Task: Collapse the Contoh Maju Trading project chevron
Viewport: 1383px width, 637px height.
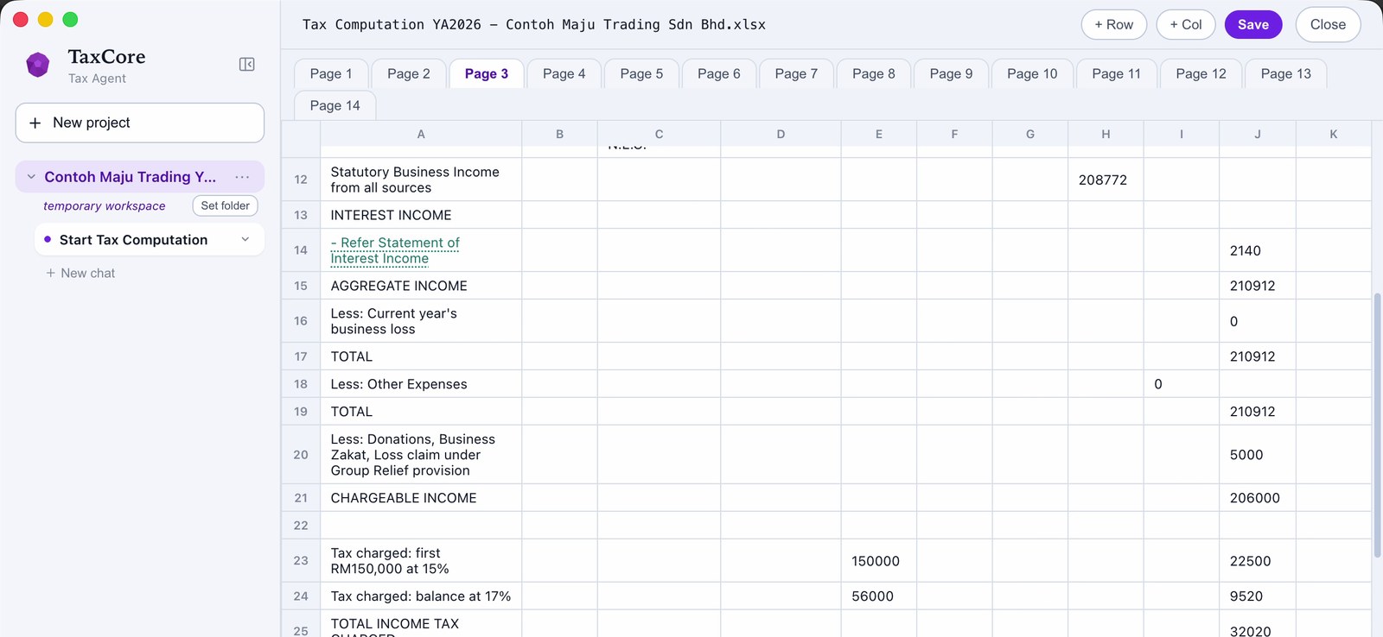Action: [x=31, y=177]
